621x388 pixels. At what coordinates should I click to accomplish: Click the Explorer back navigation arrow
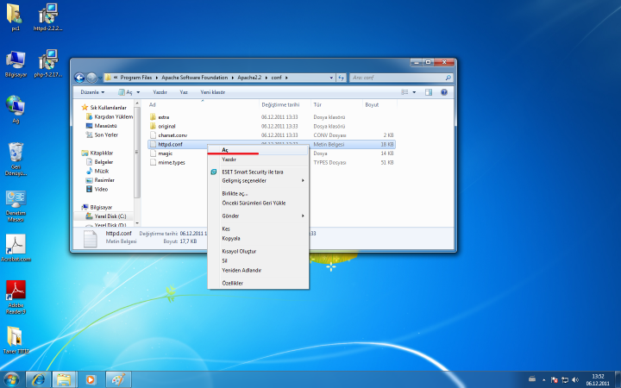[x=80, y=78]
